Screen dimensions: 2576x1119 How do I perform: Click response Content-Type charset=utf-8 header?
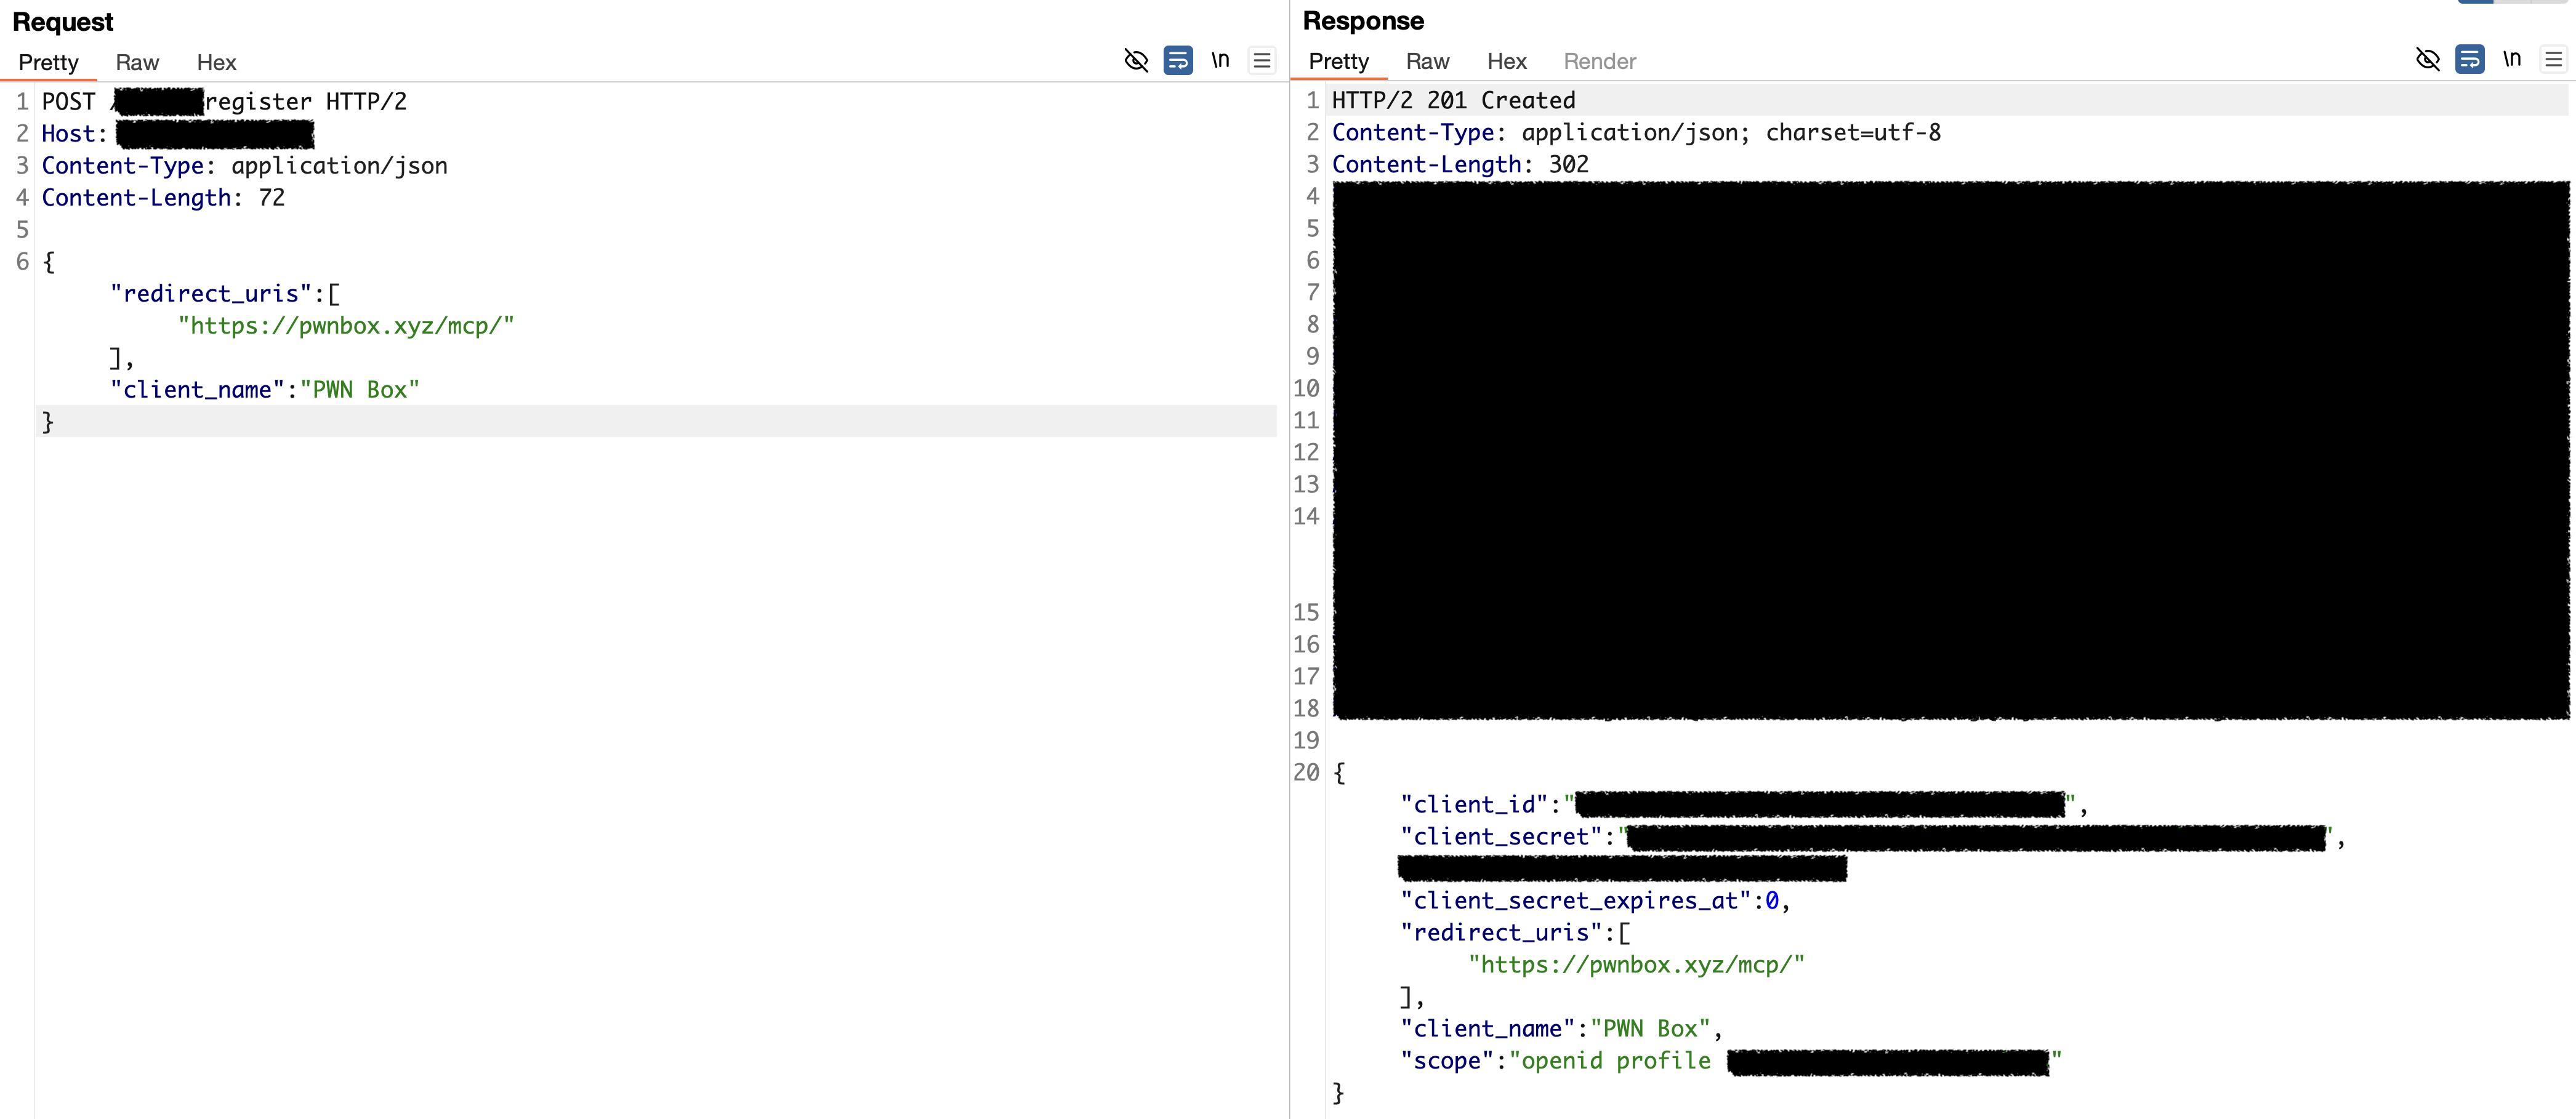(x=1636, y=133)
